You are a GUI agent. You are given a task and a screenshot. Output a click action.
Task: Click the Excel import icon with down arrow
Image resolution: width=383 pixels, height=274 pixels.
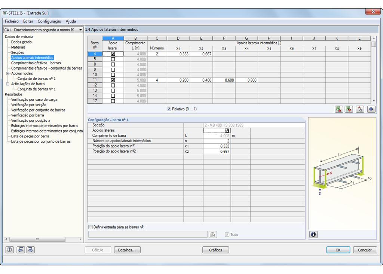pos(349,109)
